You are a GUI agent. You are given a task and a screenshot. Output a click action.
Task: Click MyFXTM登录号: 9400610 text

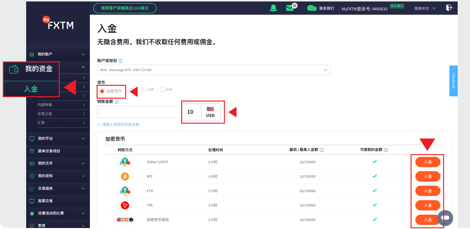(364, 9)
